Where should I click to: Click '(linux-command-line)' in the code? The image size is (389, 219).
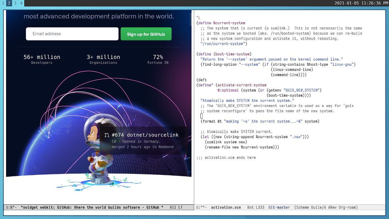pos(292,70)
